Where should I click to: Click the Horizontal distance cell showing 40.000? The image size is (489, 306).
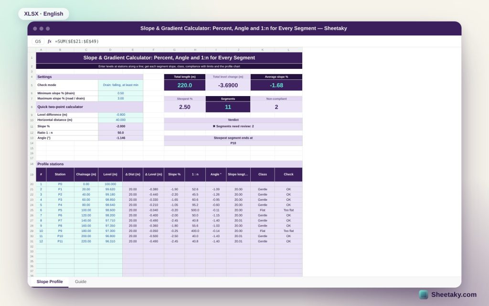120,120
